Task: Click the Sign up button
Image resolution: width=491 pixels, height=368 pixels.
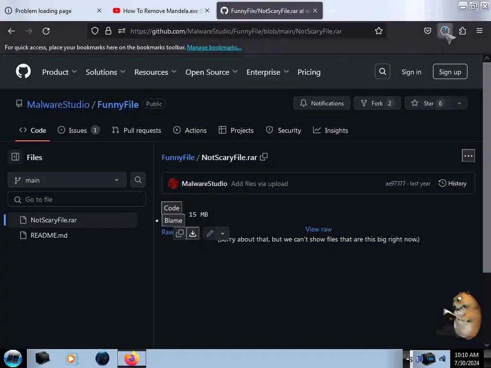Action: pyautogui.click(x=450, y=72)
